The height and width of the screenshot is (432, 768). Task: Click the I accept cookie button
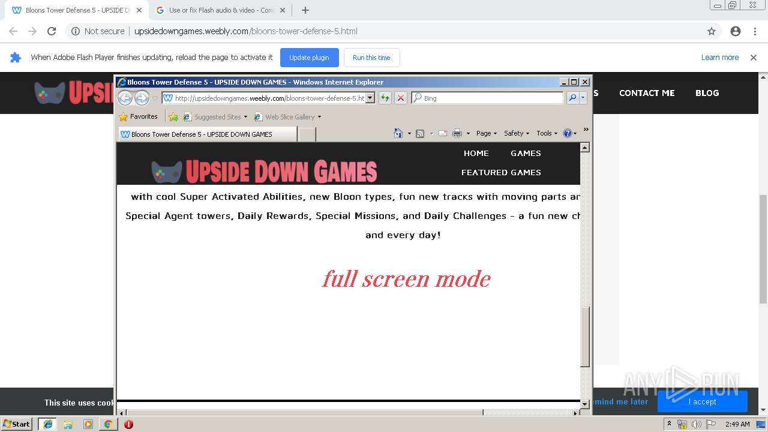[702, 401]
